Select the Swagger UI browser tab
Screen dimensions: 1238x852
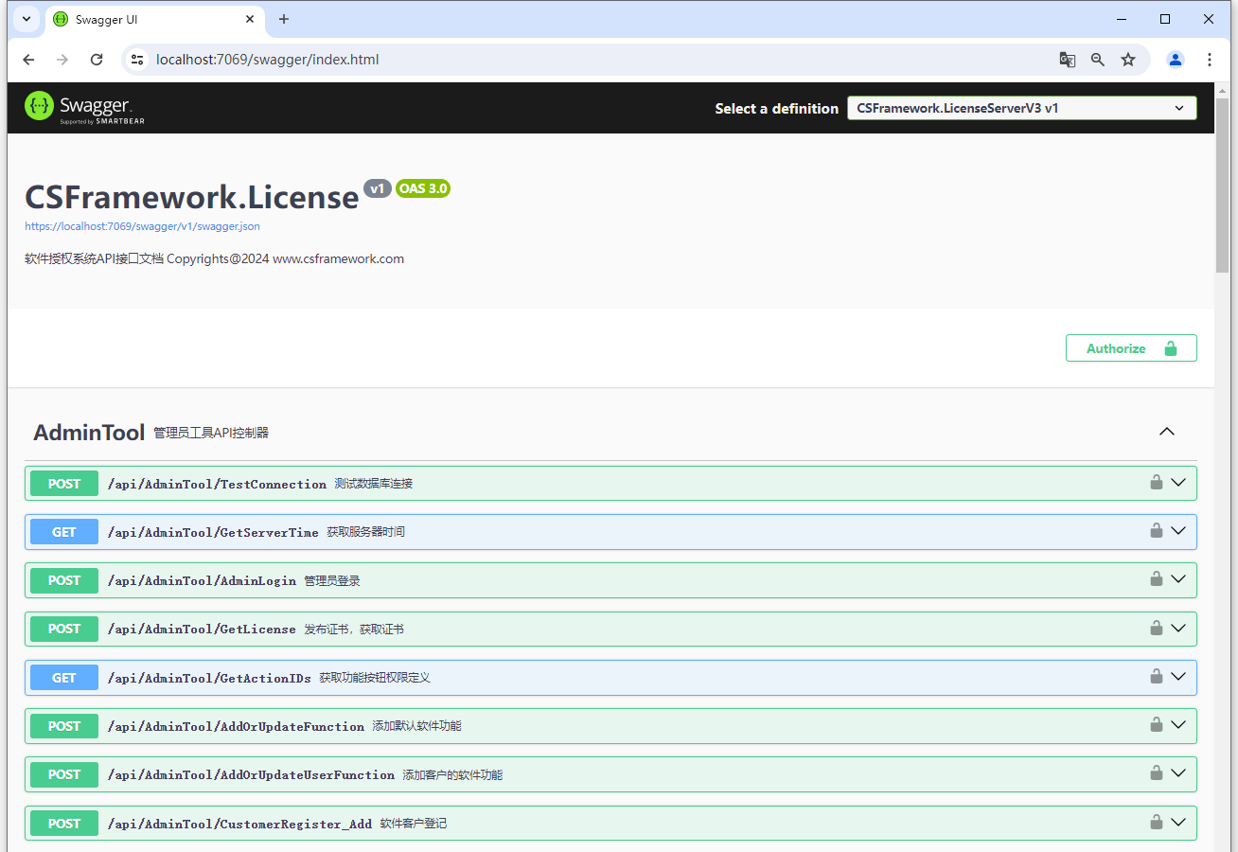point(154,19)
